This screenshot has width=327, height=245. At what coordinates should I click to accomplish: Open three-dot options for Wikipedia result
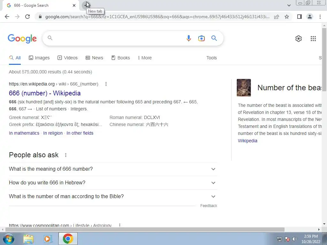[106, 84]
